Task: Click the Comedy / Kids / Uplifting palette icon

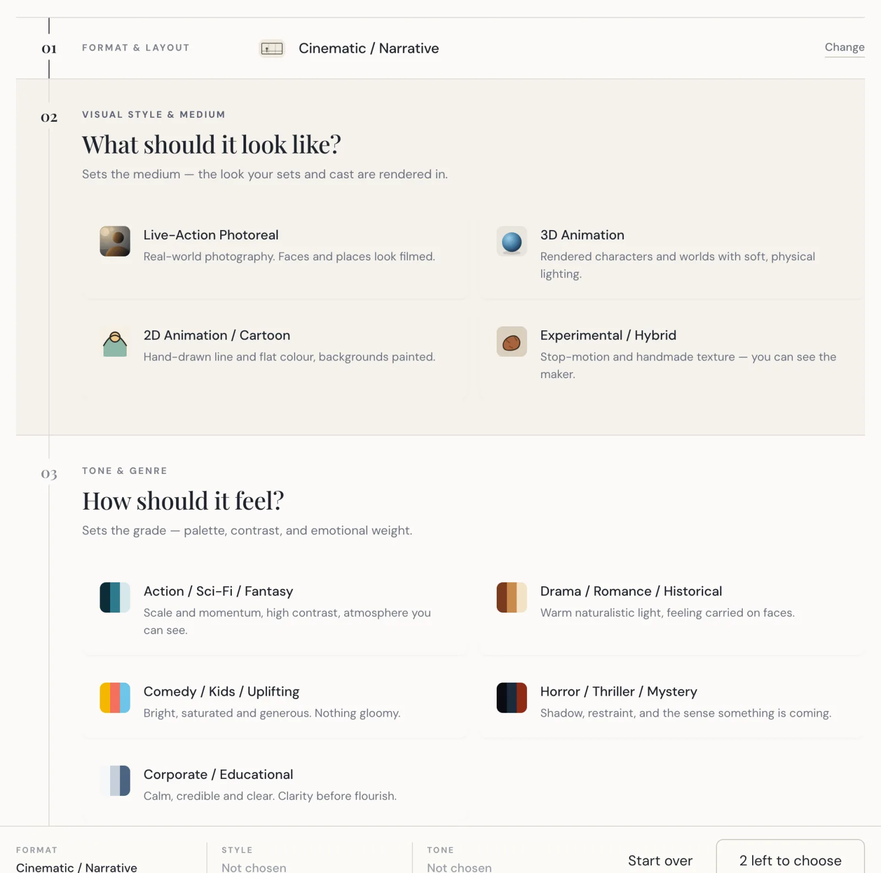Action: click(x=115, y=698)
